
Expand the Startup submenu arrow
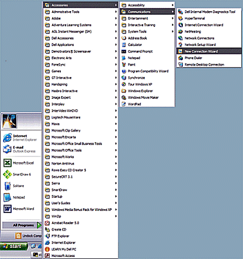pos(116,197)
